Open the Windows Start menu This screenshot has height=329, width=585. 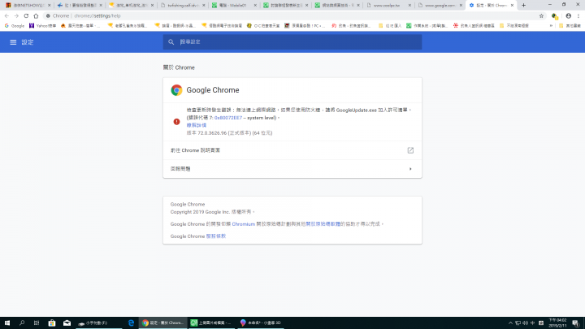[7, 323]
